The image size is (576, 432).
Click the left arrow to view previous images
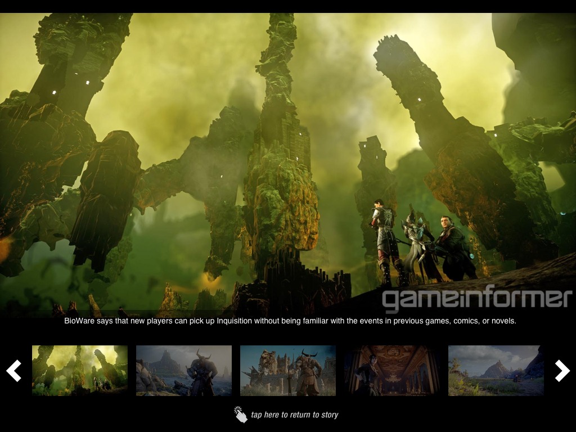pyautogui.click(x=13, y=371)
